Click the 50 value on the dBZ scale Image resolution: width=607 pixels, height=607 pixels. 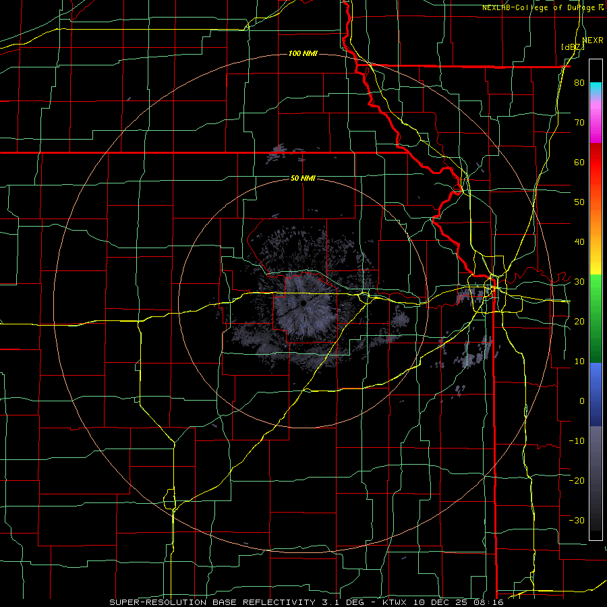coord(579,202)
